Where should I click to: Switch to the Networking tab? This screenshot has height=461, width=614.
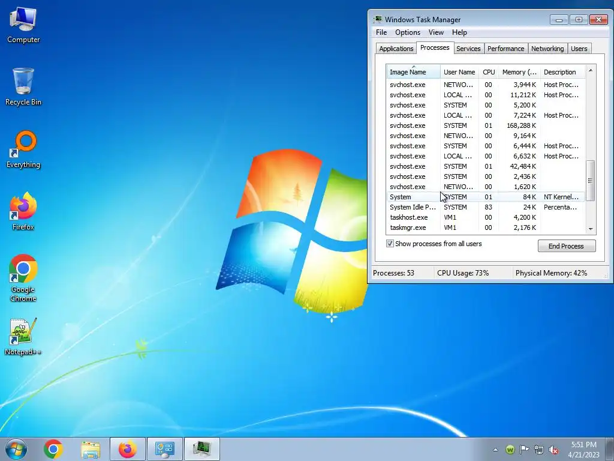[x=547, y=49]
